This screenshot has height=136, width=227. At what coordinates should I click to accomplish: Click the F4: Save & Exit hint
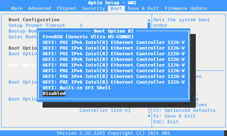coord(175,116)
